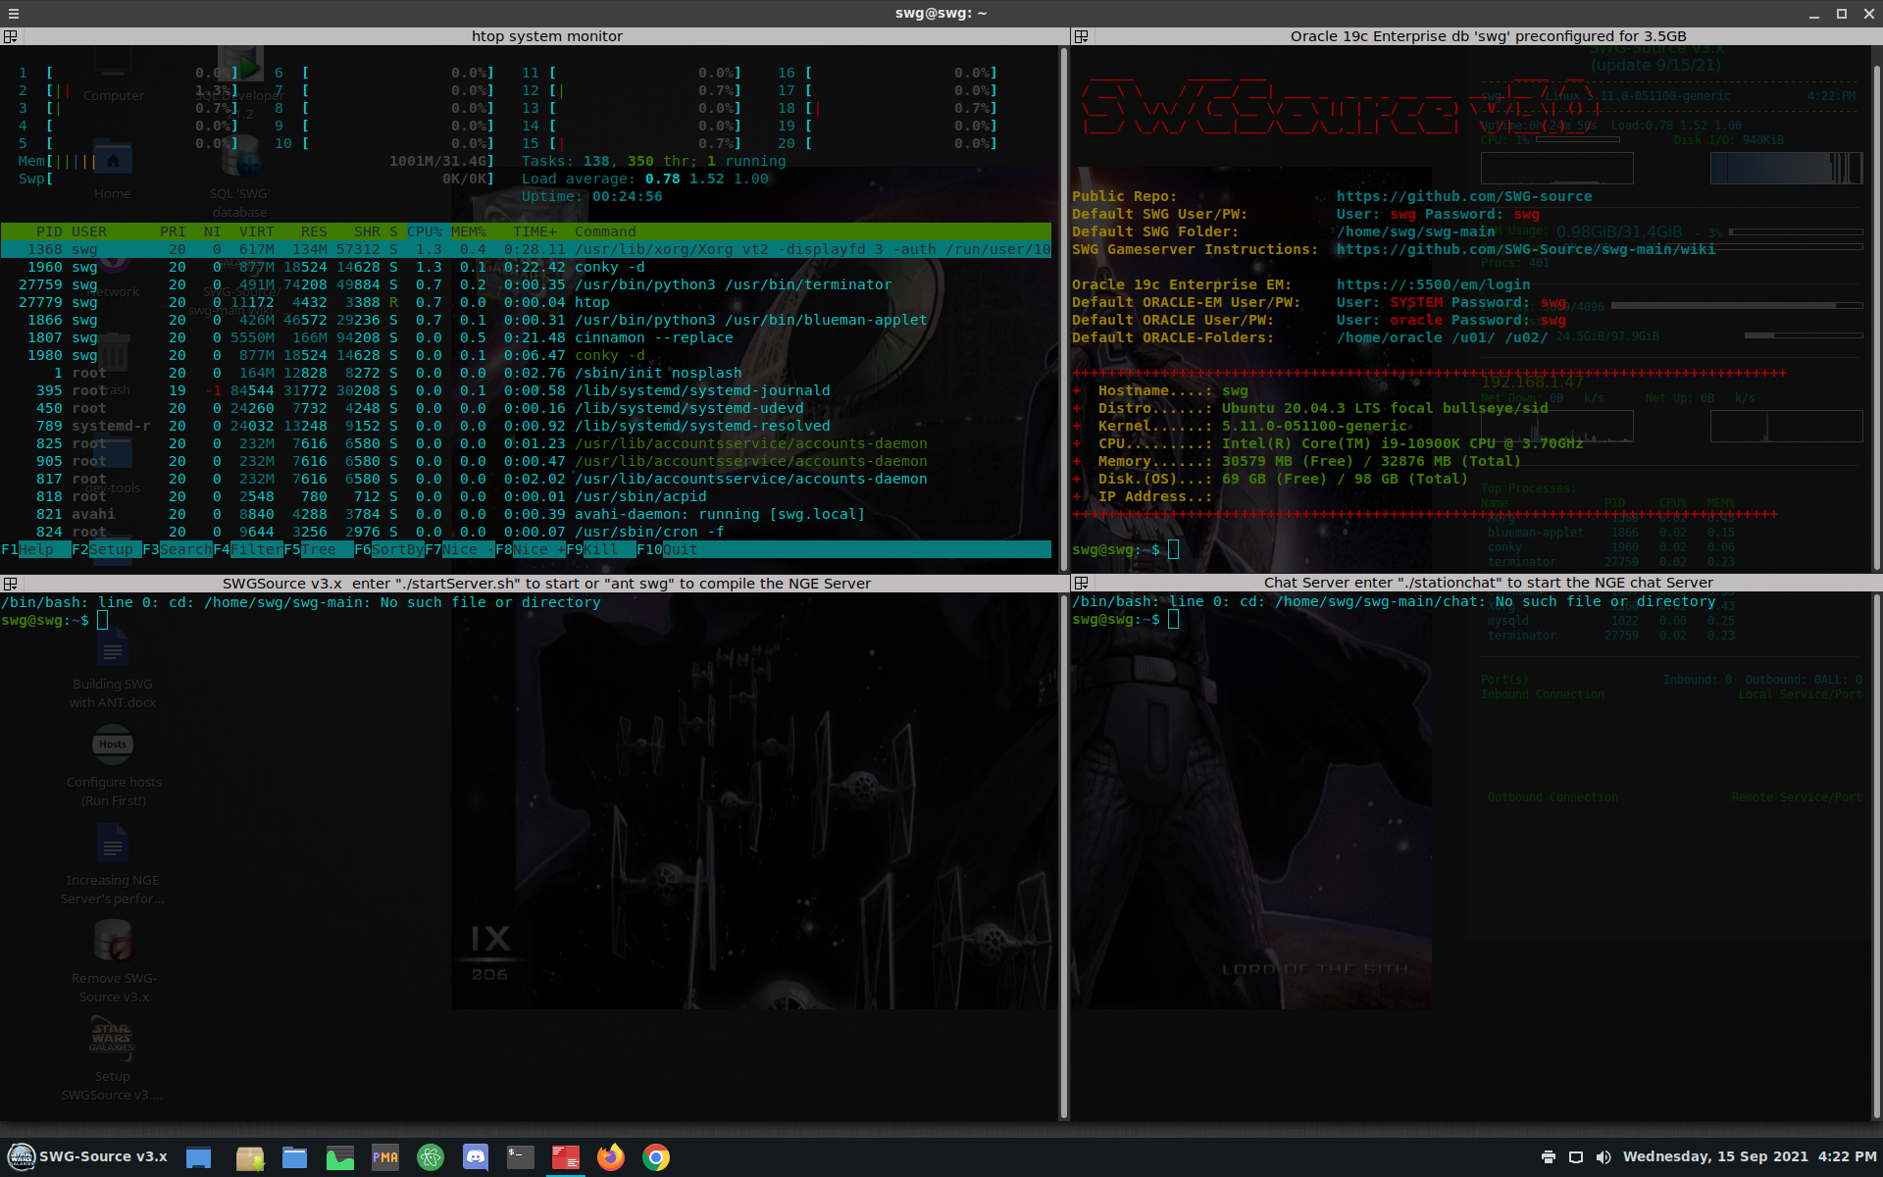The height and width of the screenshot is (1177, 1883).
Task: Open the SWG-Source v3.x menu
Action: pos(88,1157)
